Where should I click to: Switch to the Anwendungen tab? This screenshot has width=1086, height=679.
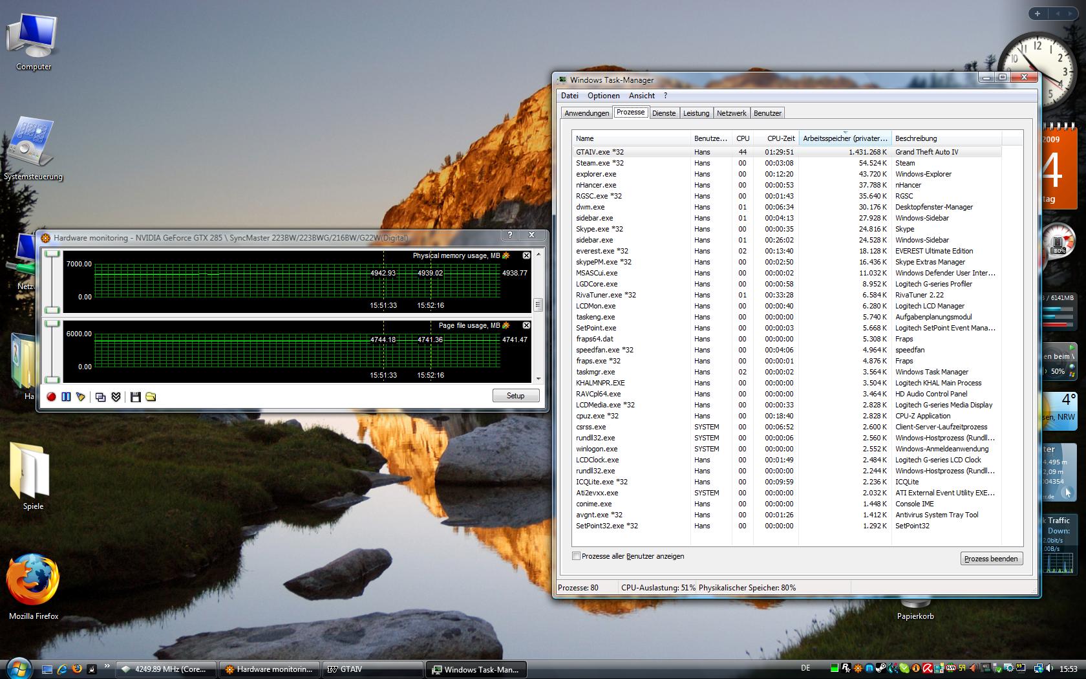(586, 113)
